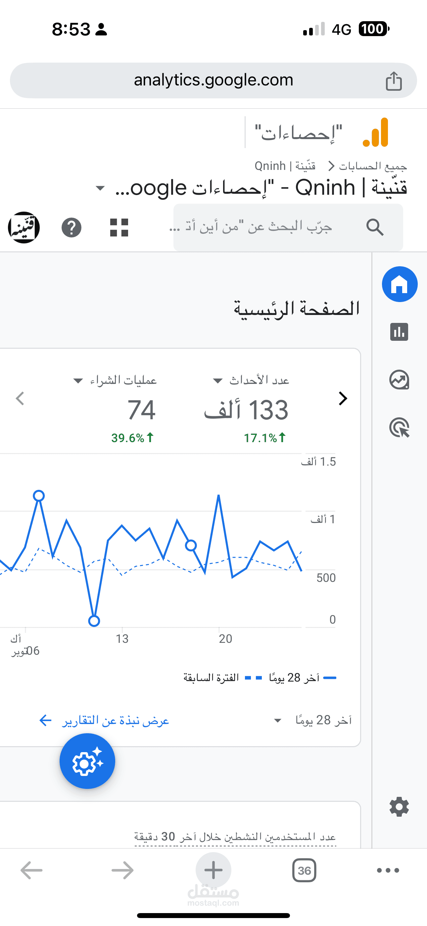This screenshot has width=427, height=926.
Task: Open the browser tabs count button
Action: click(x=304, y=870)
